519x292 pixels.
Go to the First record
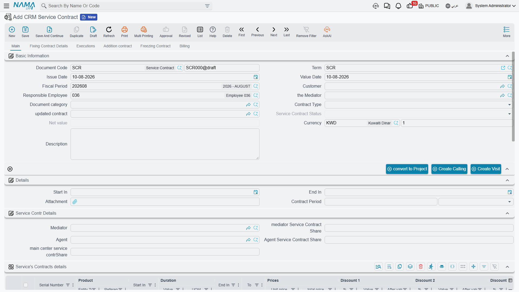pyautogui.click(x=242, y=32)
